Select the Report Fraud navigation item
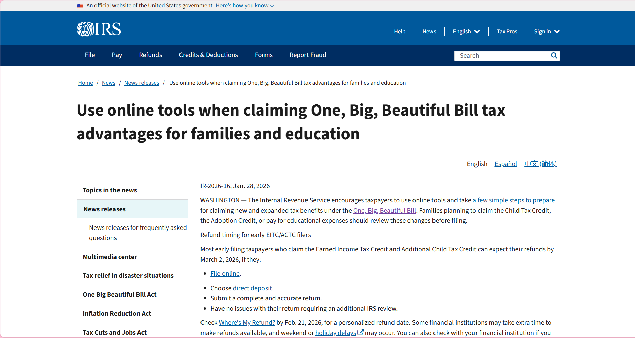The image size is (635, 338). tap(308, 55)
